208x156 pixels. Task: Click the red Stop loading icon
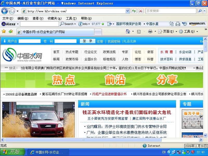tap(141, 11)
